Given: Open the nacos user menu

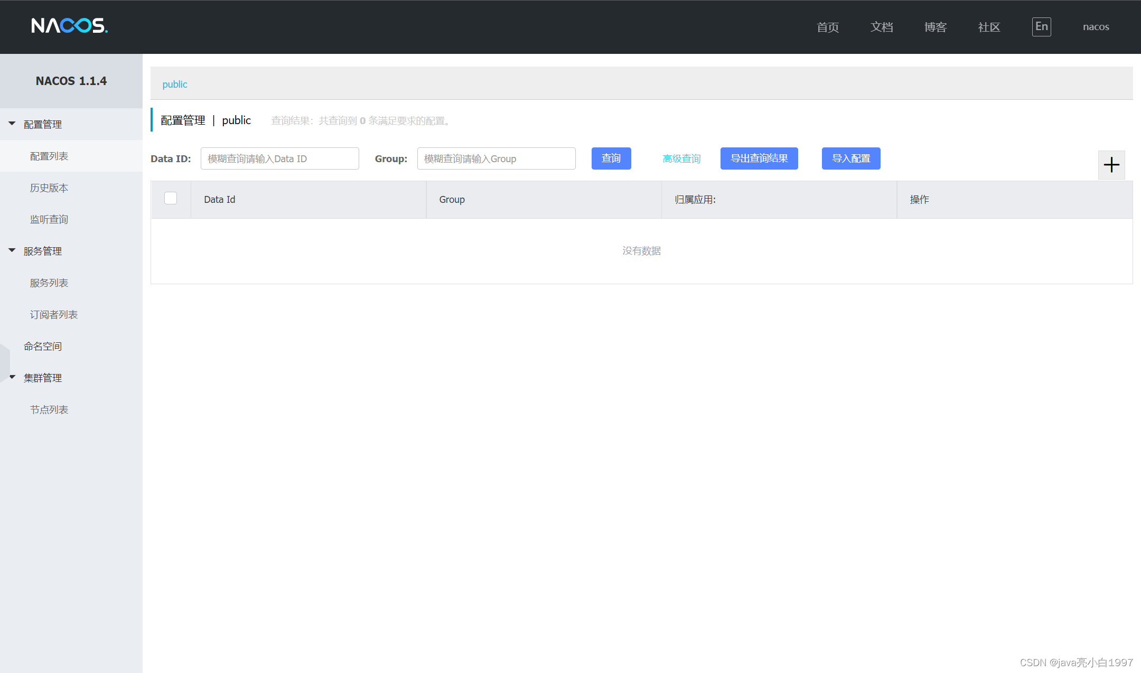Looking at the screenshot, I should pyautogui.click(x=1096, y=27).
